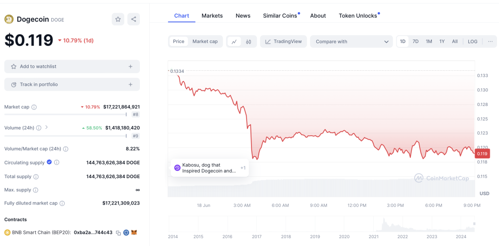Click the pause handle on history range slider

[474, 224]
